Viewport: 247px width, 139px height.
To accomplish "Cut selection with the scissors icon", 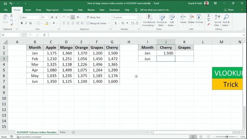I will 11,16.
